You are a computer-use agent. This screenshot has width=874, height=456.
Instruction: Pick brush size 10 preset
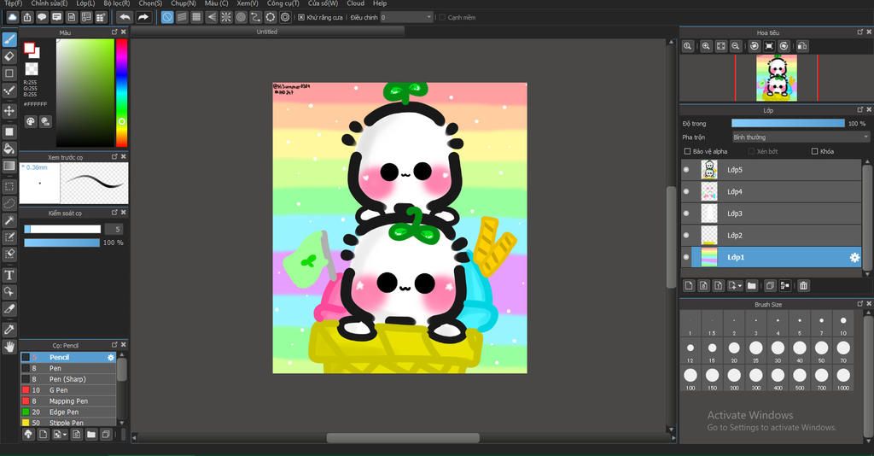tap(842, 324)
